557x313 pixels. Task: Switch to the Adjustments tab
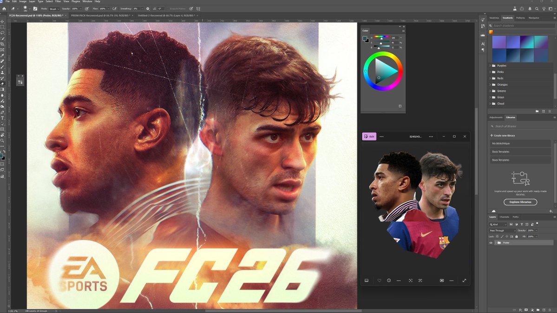[496, 117]
